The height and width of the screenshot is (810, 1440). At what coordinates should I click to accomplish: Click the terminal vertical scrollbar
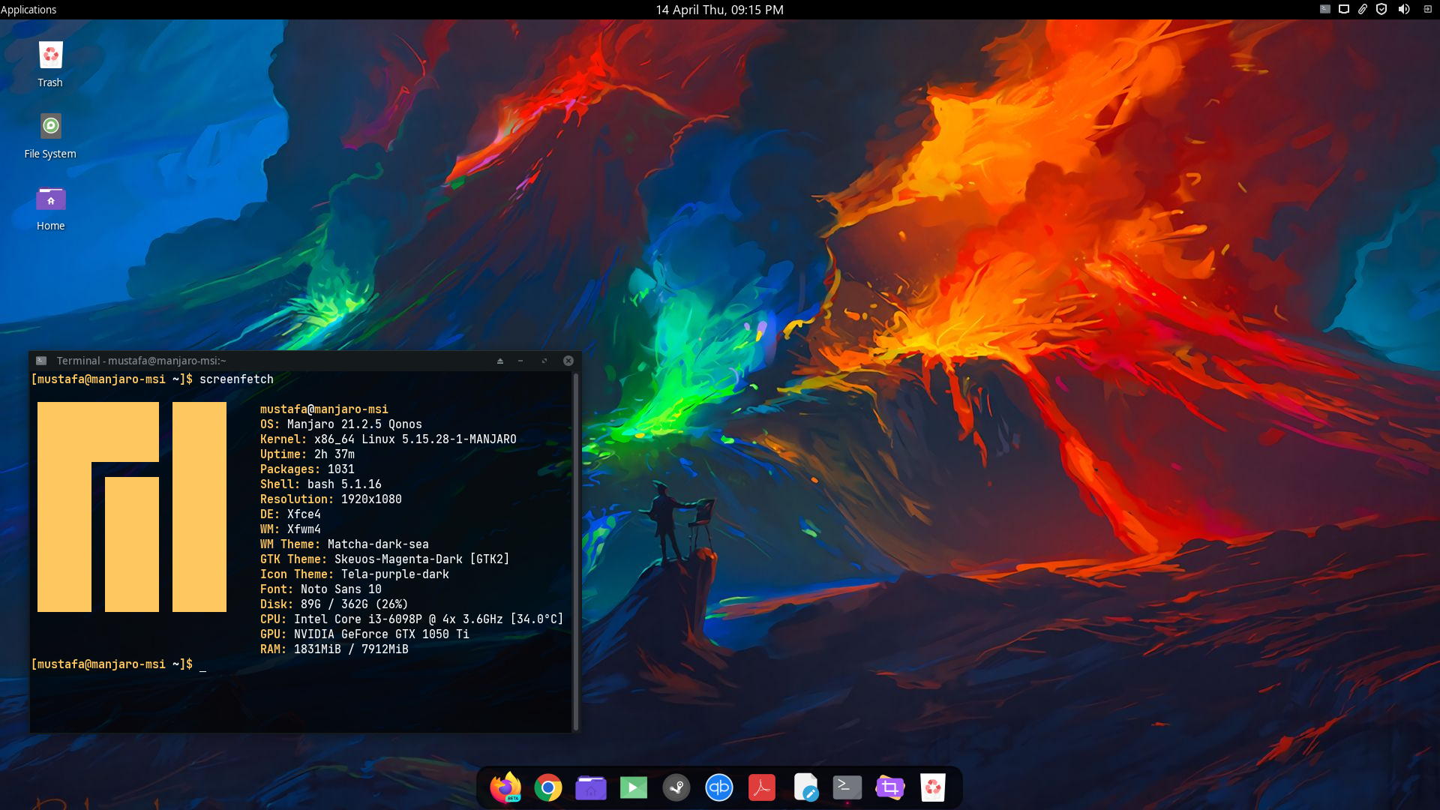[x=576, y=552]
